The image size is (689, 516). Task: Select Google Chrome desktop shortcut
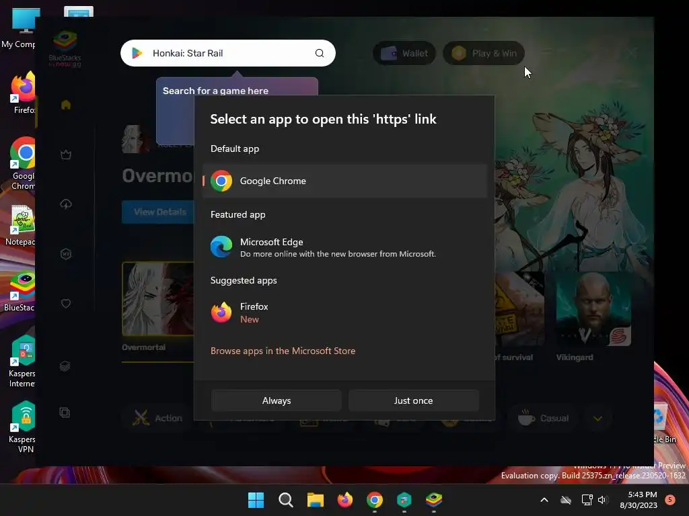pos(23,163)
